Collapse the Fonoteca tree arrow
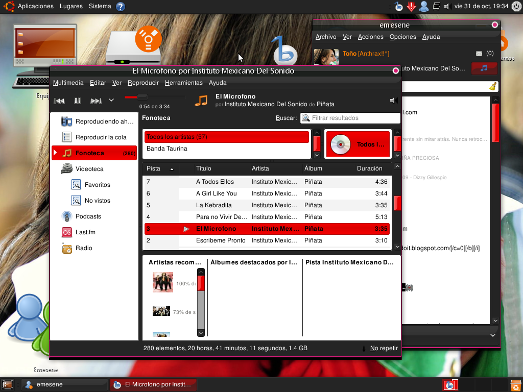The height and width of the screenshot is (392, 523). click(x=55, y=153)
